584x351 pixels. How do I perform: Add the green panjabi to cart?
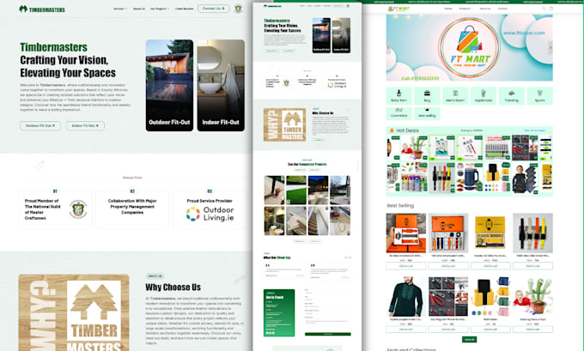pos(406,330)
